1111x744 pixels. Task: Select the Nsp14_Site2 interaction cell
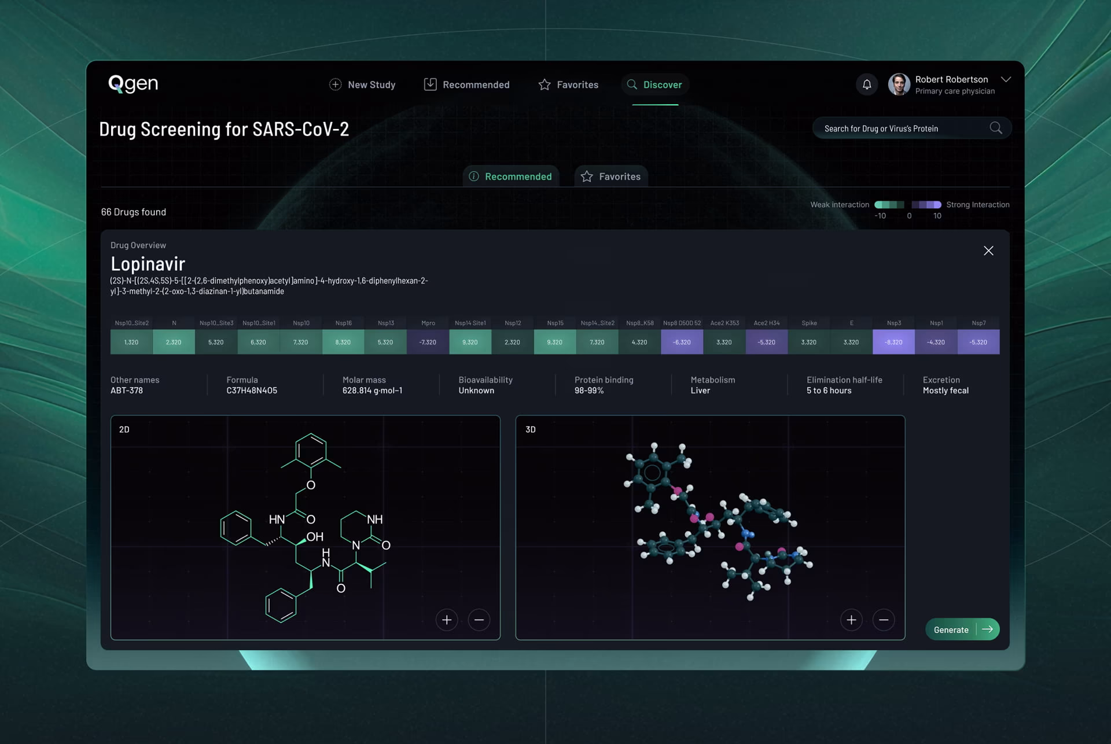click(x=597, y=342)
